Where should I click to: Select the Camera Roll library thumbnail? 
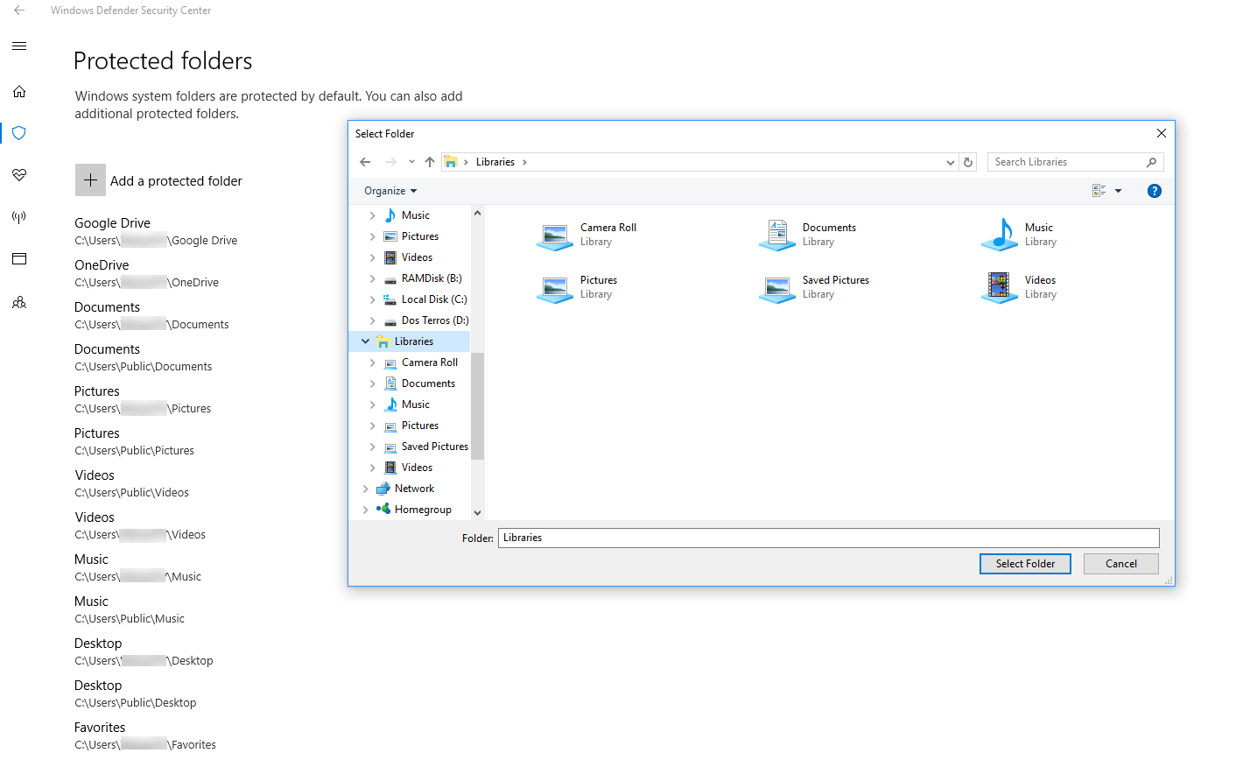click(555, 236)
